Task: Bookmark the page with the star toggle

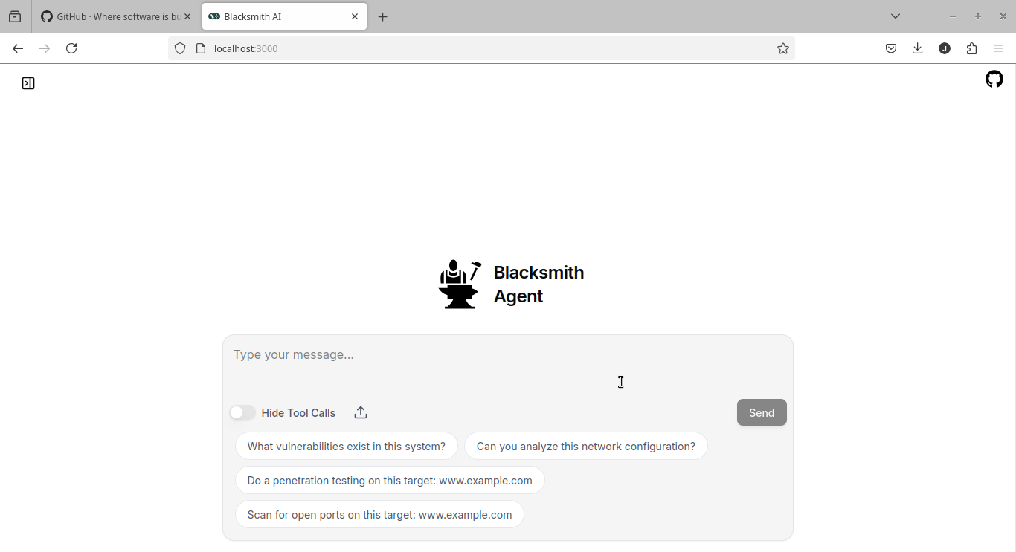Action: pyautogui.click(x=783, y=48)
